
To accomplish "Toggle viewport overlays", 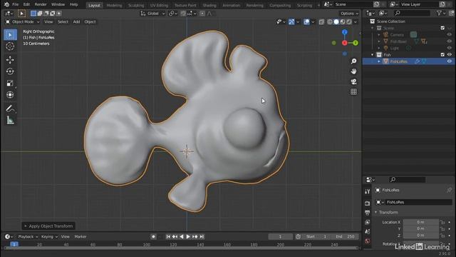I will coord(306,22).
